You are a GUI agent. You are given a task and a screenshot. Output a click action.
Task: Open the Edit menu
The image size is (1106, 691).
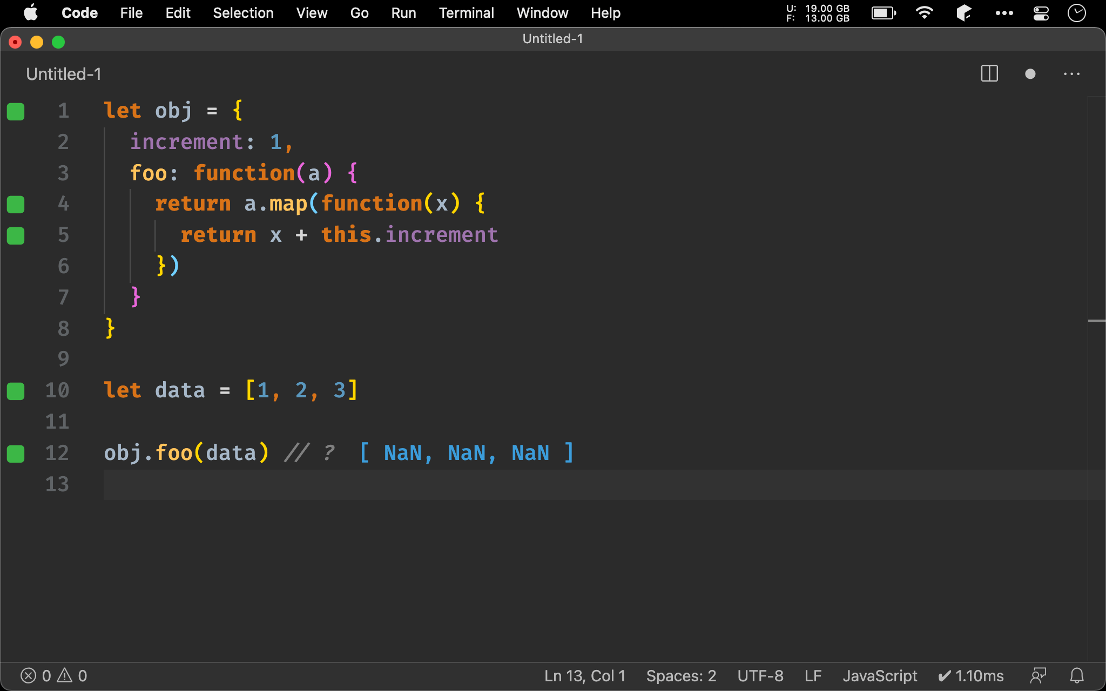pos(178,13)
